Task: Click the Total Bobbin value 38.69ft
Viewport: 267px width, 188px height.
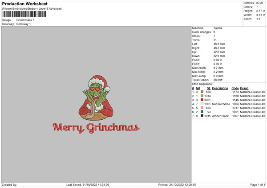Action: [x=218, y=80]
